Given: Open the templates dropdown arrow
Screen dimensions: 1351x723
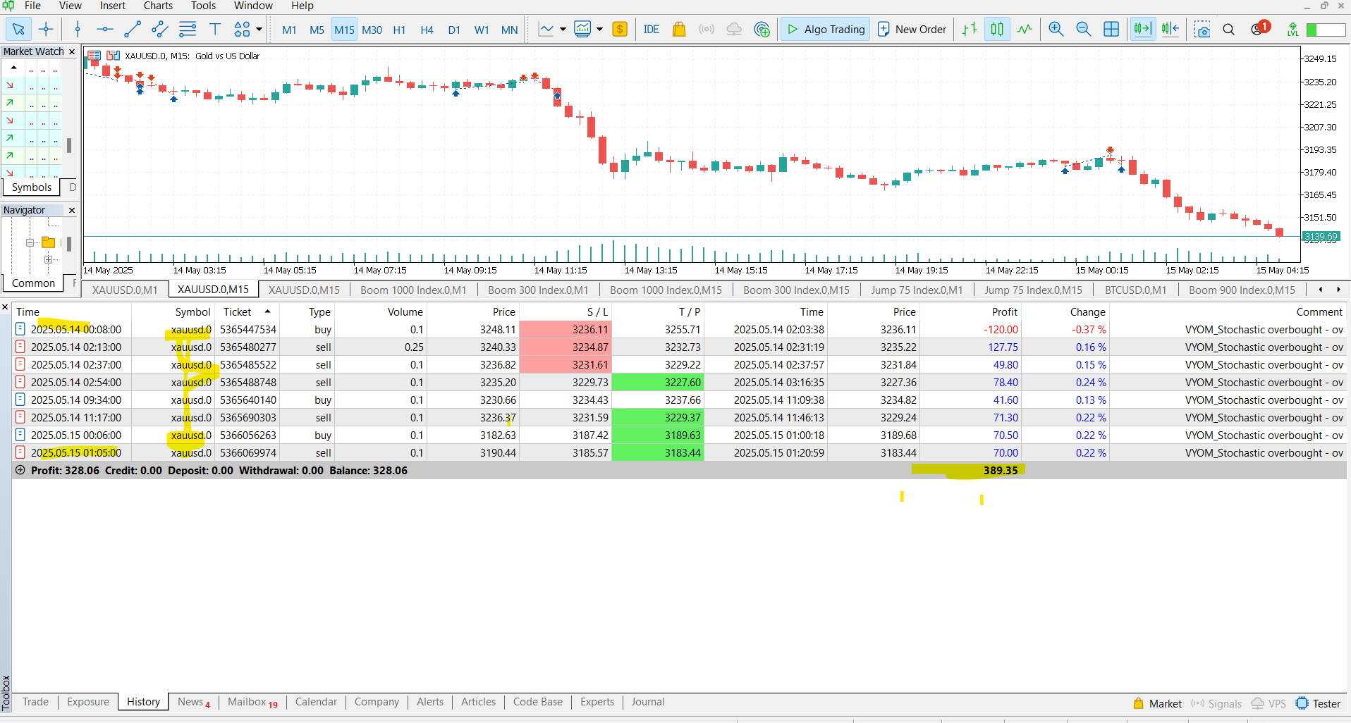Looking at the screenshot, I should click(x=599, y=30).
